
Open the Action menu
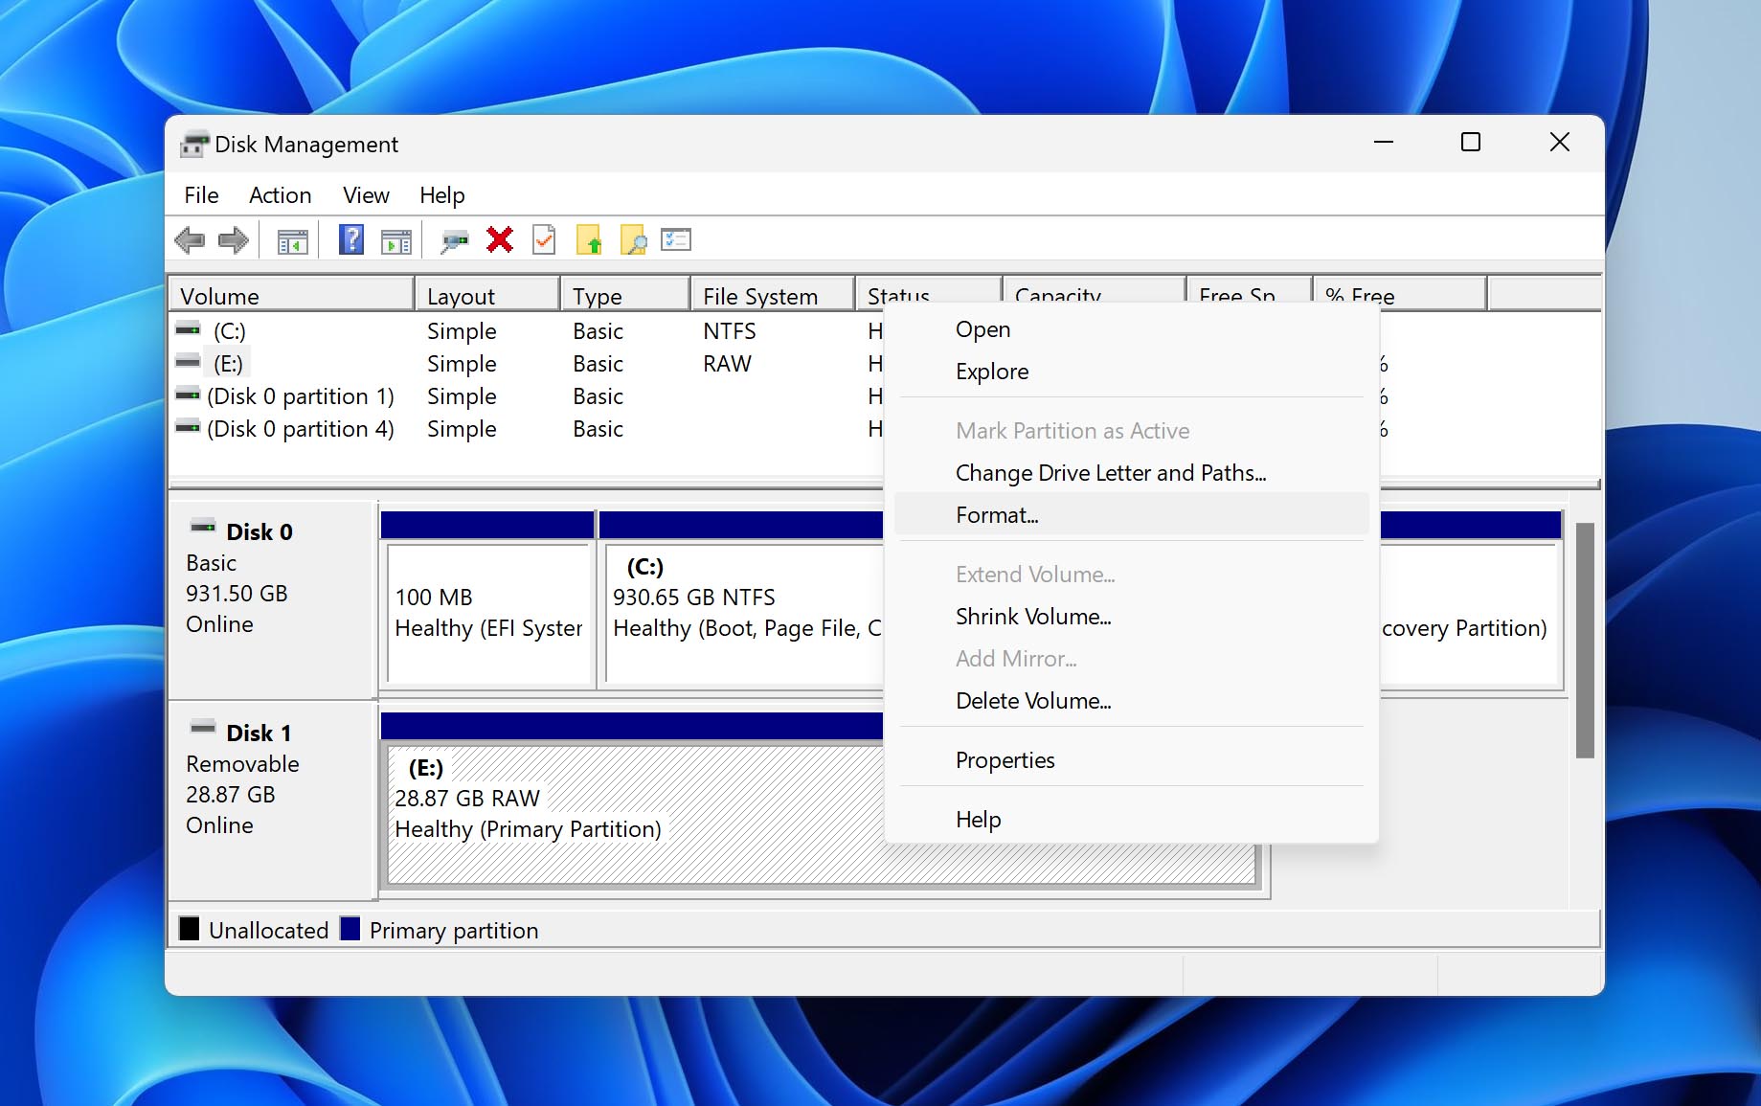280,195
